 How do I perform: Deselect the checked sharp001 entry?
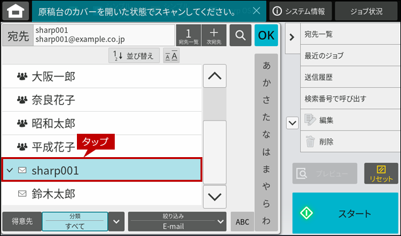click(x=102, y=170)
